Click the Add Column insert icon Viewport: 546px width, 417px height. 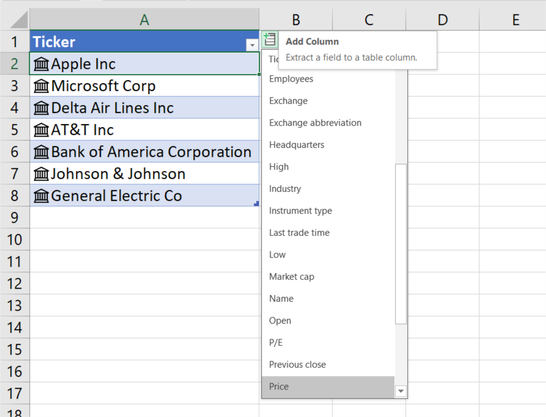pos(269,38)
